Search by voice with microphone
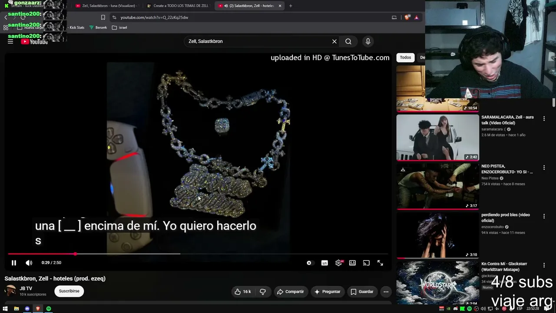The width and height of the screenshot is (556, 313). (x=368, y=41)
